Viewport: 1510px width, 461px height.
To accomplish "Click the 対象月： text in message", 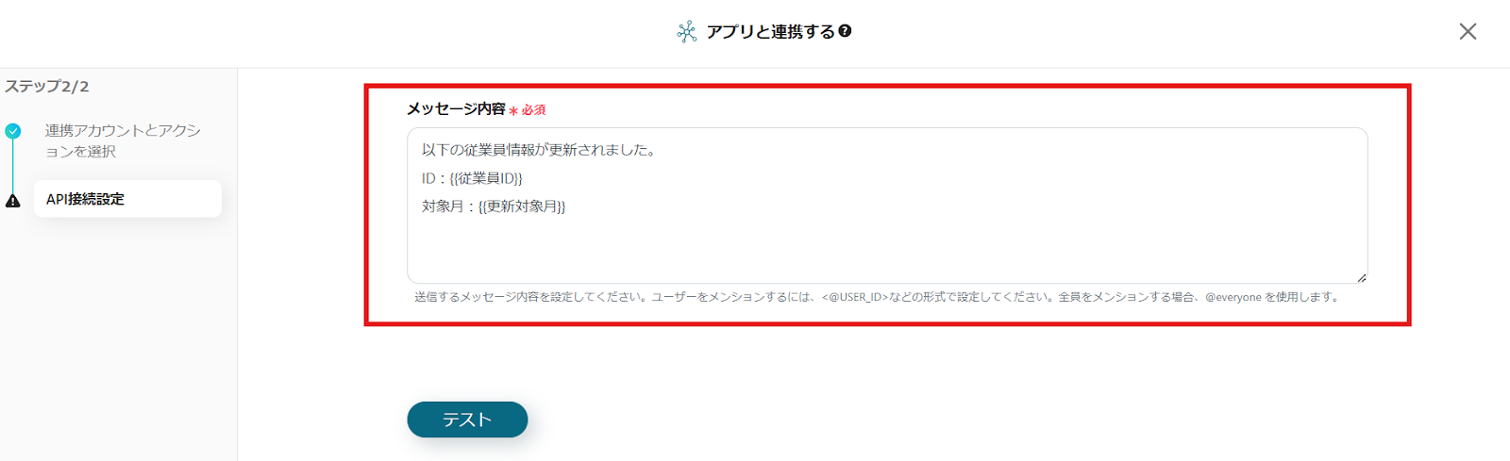I will [x=449, y=206].
